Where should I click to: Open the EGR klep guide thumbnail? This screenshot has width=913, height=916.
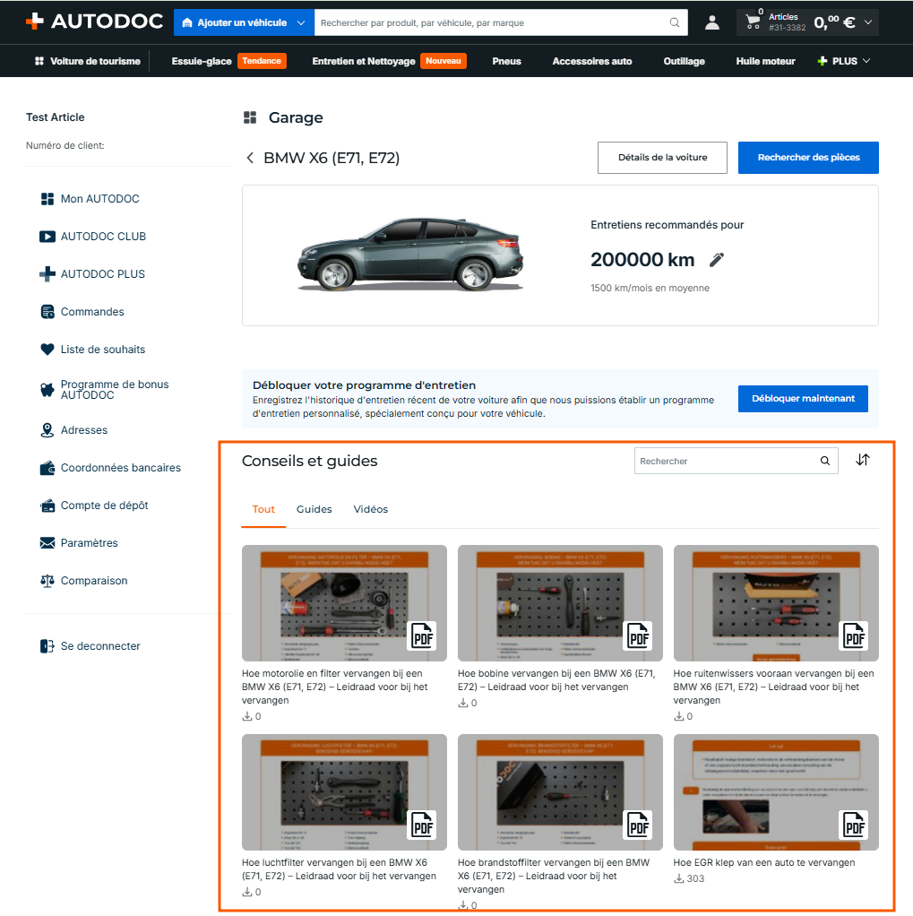click(776, 792)
